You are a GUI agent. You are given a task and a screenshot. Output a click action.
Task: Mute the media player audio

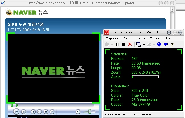click(x=78, y=112)
